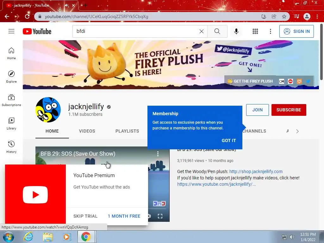Screen dimensions: 324x243
Task: Open Chrome media controls icon
Action: pyautogui.click(x=296, y=16)
